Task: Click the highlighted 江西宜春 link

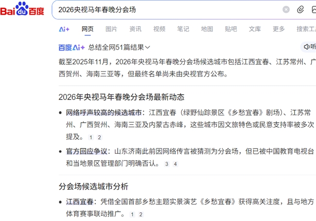Action: point(80,202)
